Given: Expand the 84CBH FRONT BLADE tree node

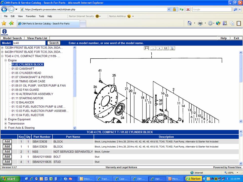Looking at the screenshot, I should tap(2, 52).
